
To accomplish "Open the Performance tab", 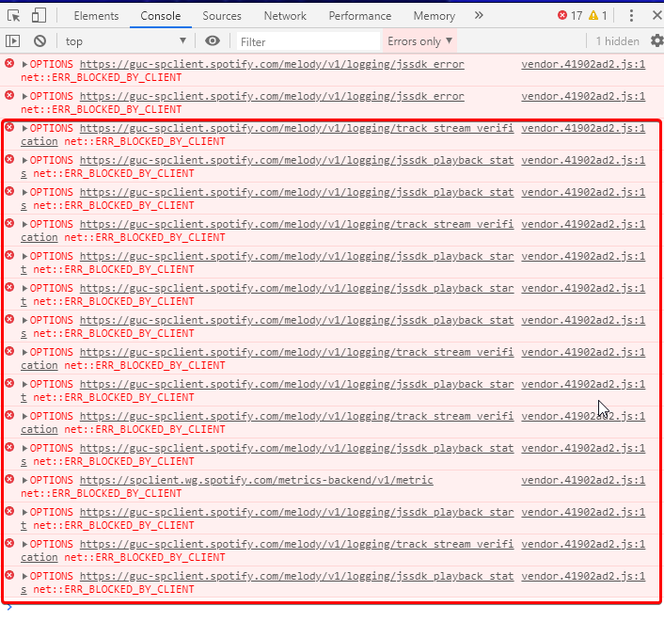I will click(360, 16).
